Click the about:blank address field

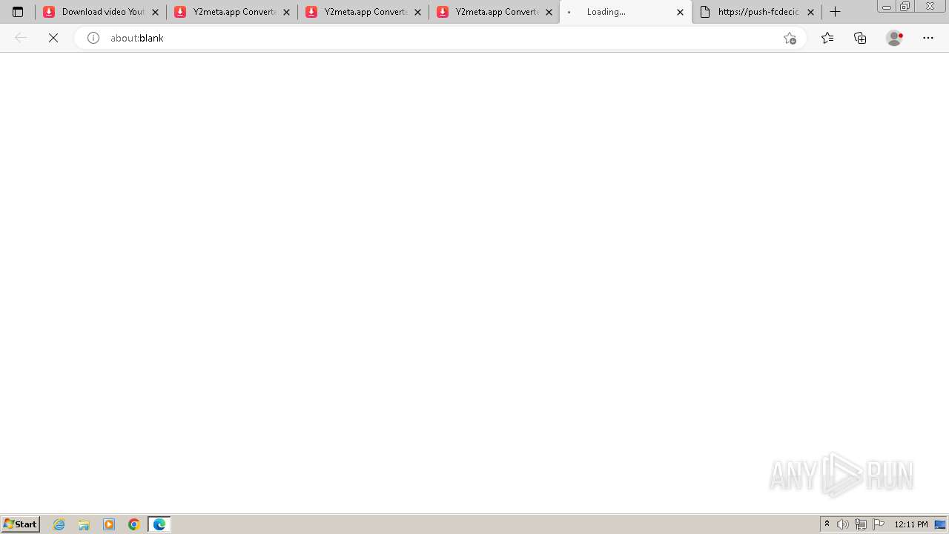pos(441,38)
